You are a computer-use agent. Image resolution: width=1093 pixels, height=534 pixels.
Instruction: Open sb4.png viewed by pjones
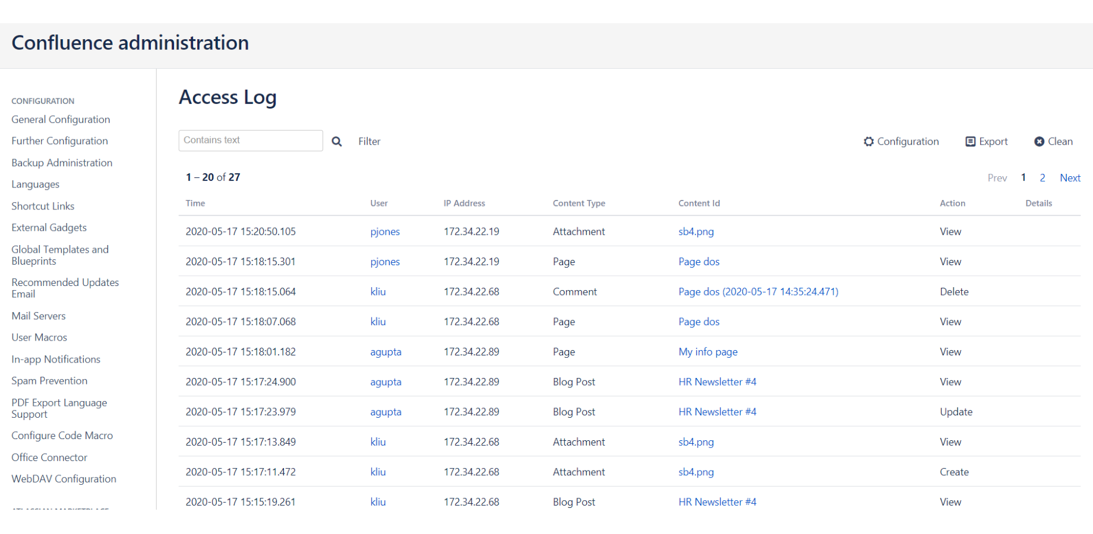click(x=696, y=231)
